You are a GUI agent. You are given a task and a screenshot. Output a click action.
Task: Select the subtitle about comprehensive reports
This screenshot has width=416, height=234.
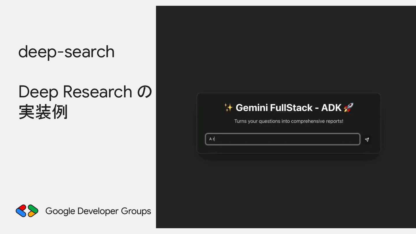[x=289, y=121]
